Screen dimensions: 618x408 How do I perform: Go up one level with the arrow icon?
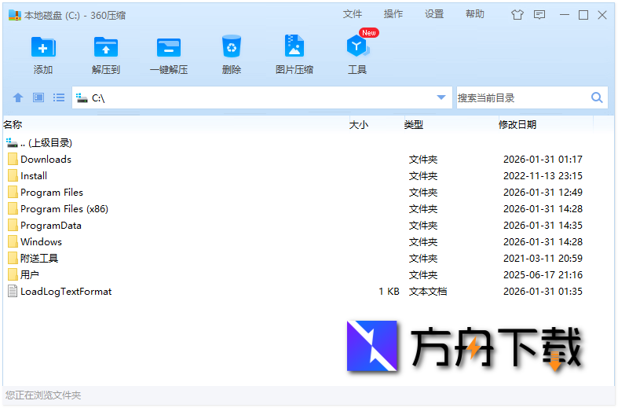click(x=18, y=97)
